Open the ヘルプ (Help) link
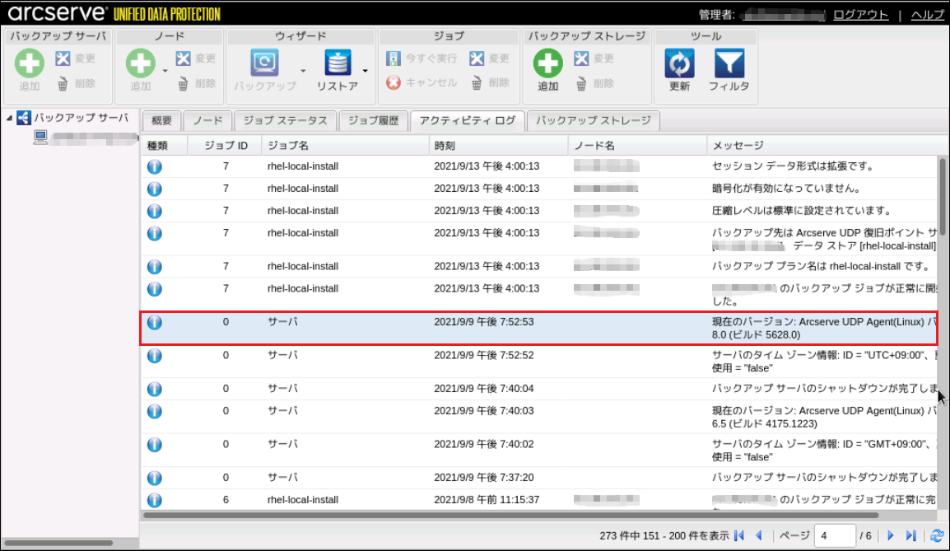The width and height of the screenshot is (950, 551). 927,15
